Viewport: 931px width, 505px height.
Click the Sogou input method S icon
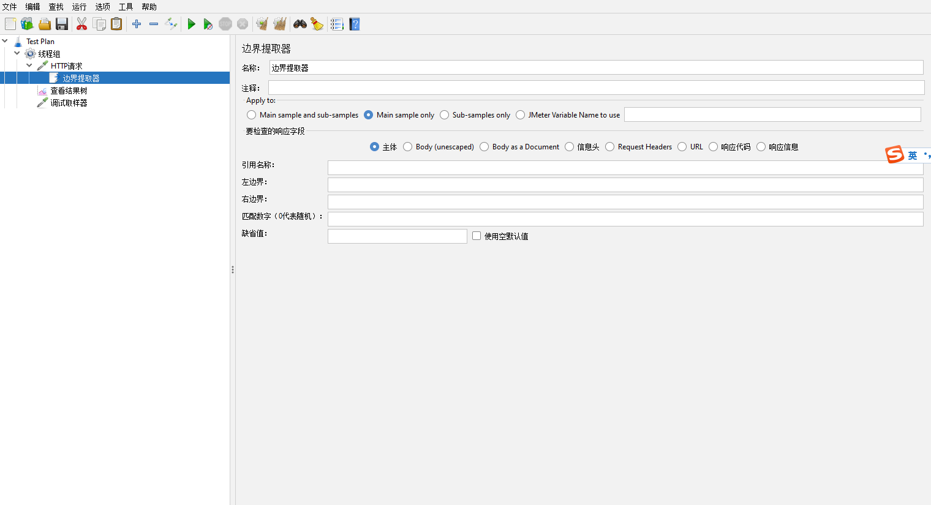(x=895, y=155)
